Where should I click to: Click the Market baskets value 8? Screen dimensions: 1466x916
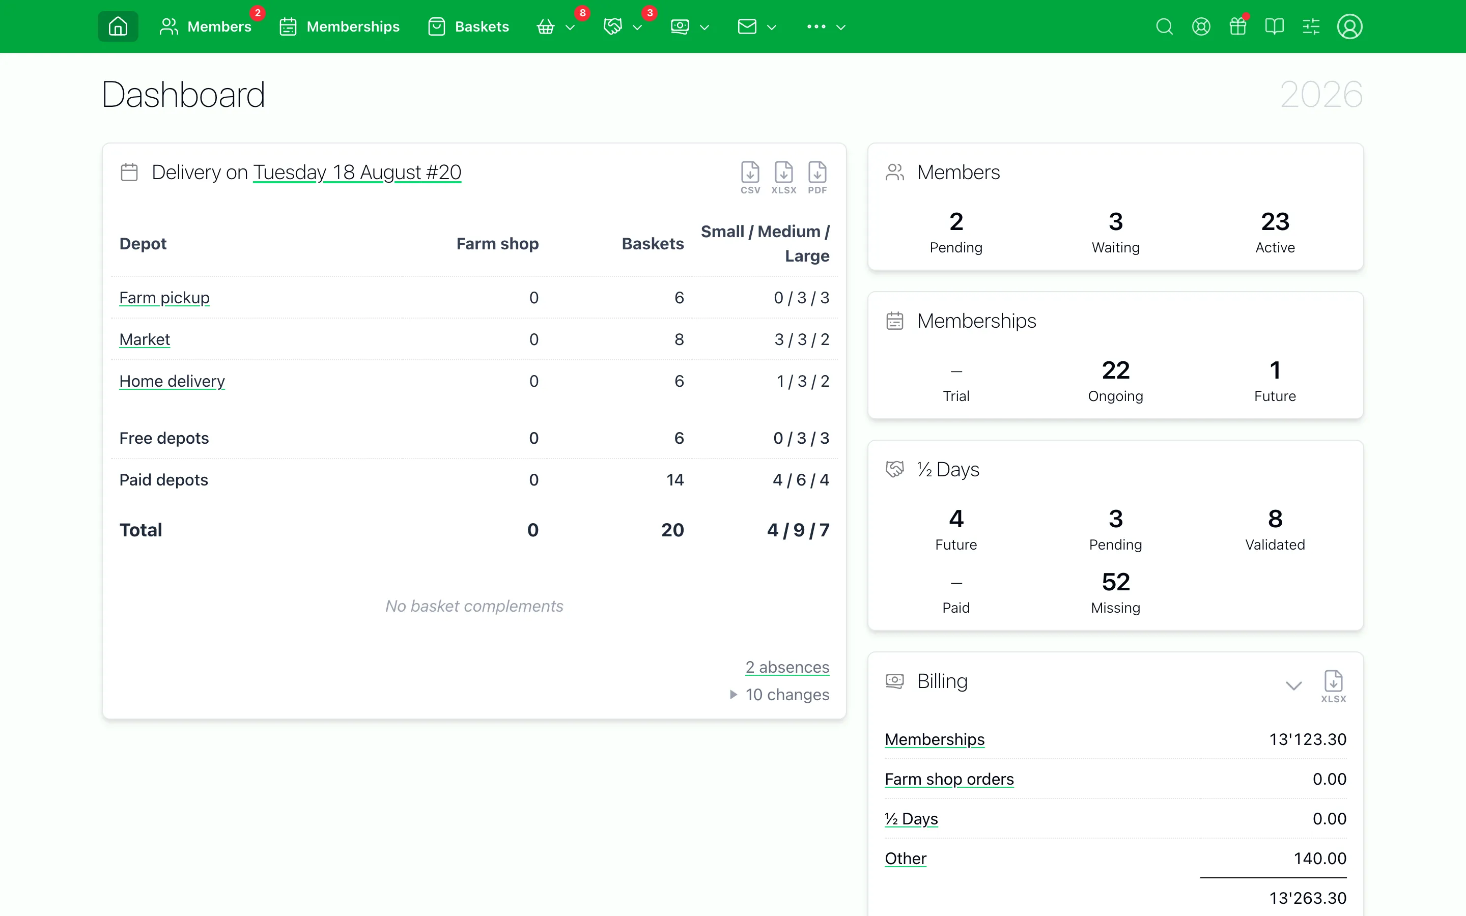point(679,339)
